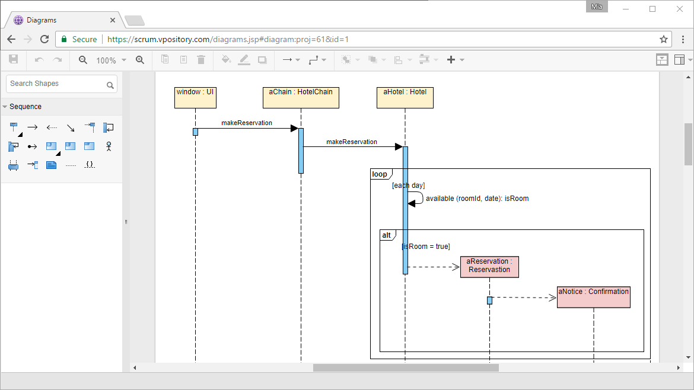694x390 pixels.
Task: Click the URL address bar
Action: (363, 39)
